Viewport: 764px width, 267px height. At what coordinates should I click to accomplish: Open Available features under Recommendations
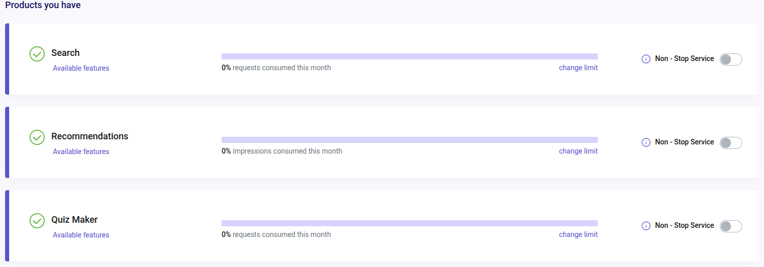point(81,152)
